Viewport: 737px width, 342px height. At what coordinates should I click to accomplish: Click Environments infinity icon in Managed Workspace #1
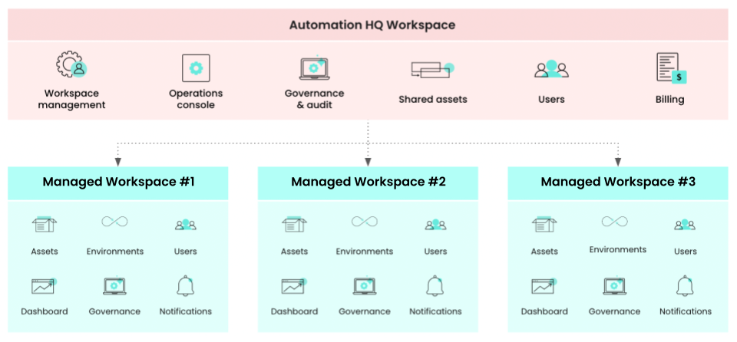tap(114, 222)
